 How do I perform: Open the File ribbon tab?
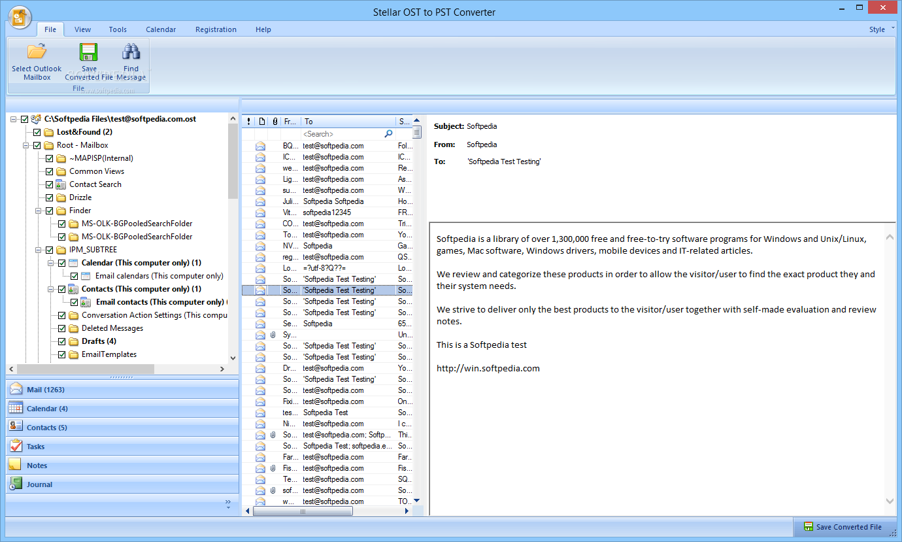coord(50,29)
